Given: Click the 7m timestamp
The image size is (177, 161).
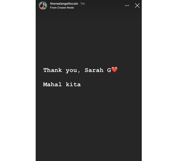Looking at the screenshot, I should click(83, 3).
